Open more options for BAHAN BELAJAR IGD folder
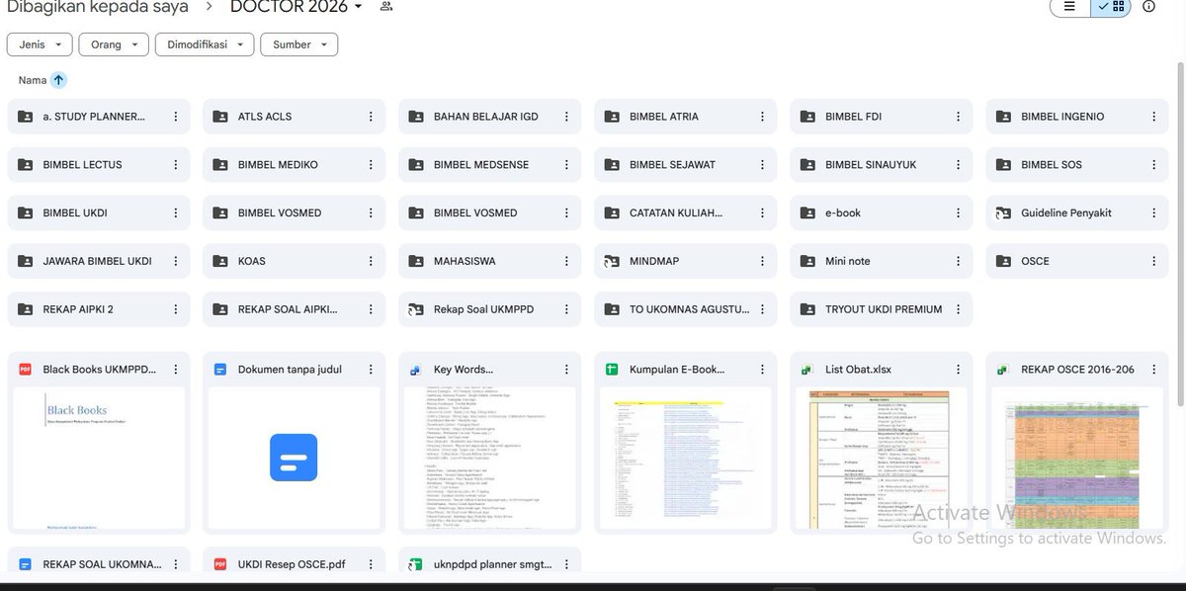This screenshot has height=591, width=1186. pos(566,117)
